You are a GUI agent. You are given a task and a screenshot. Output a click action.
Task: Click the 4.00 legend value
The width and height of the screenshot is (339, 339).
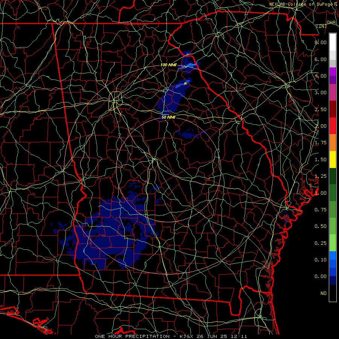point(321,76)
